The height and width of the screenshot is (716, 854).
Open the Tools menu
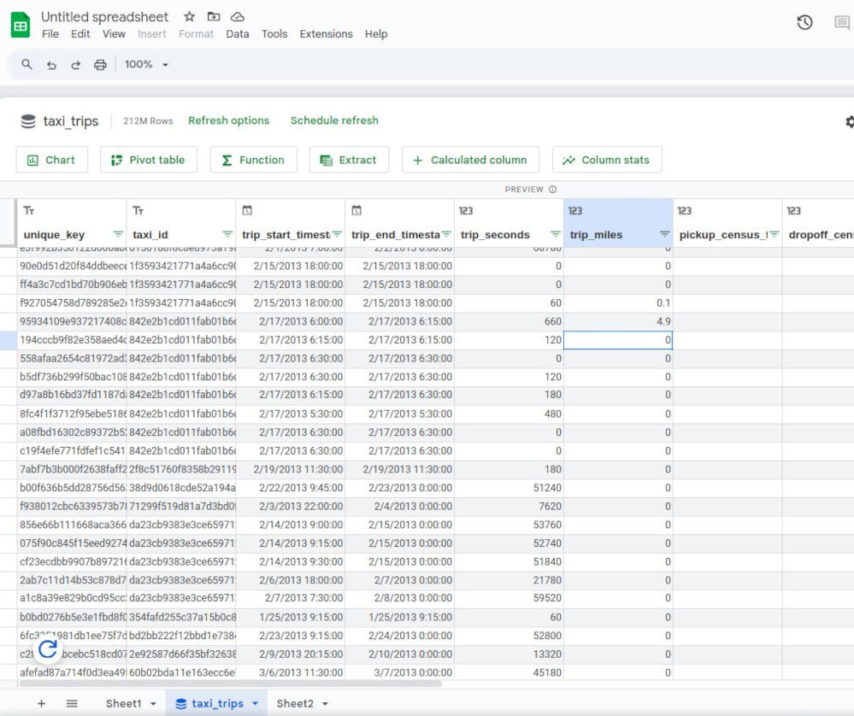tap(274, 34)
